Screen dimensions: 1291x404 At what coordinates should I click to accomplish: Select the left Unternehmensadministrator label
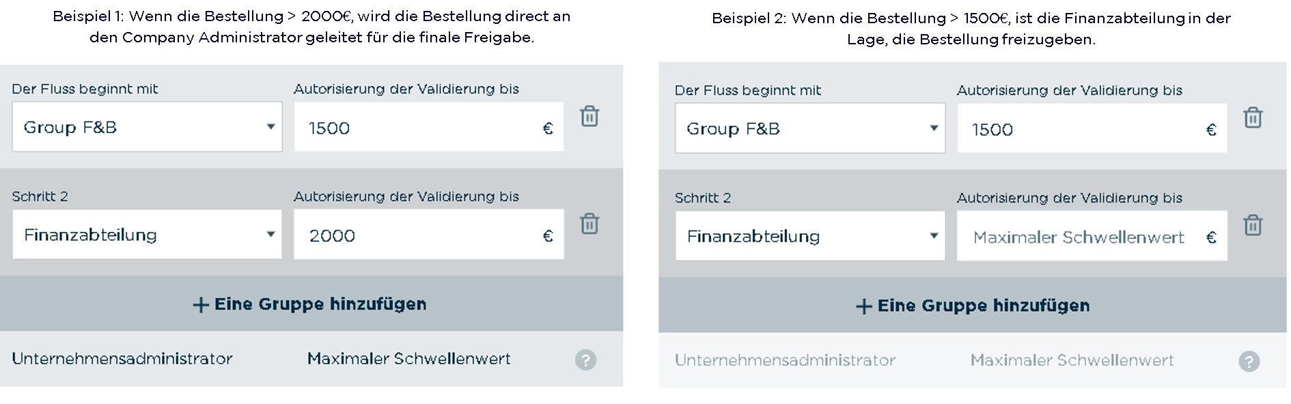coord(122,359)
